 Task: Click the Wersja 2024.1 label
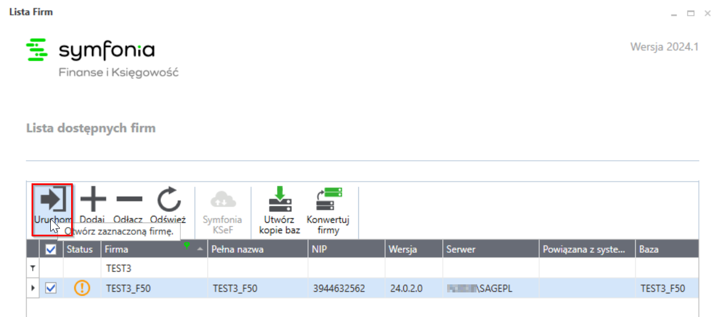[664, 47]
